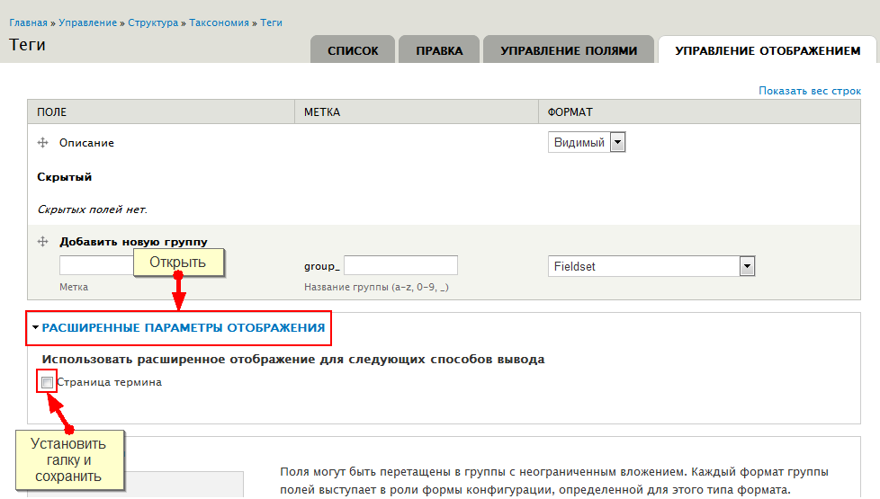Switch to the Список tab
Viewport: 880px width, 499px height.
click(x=353, y=51)
